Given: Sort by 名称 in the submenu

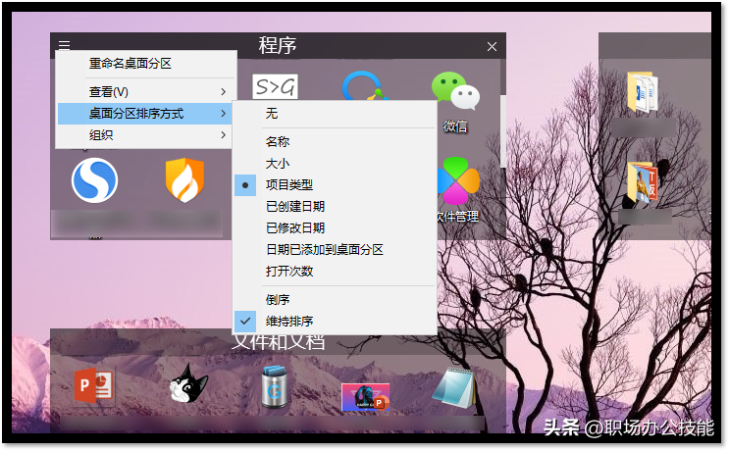Looking at the screenshot, I should coord(278,141).
